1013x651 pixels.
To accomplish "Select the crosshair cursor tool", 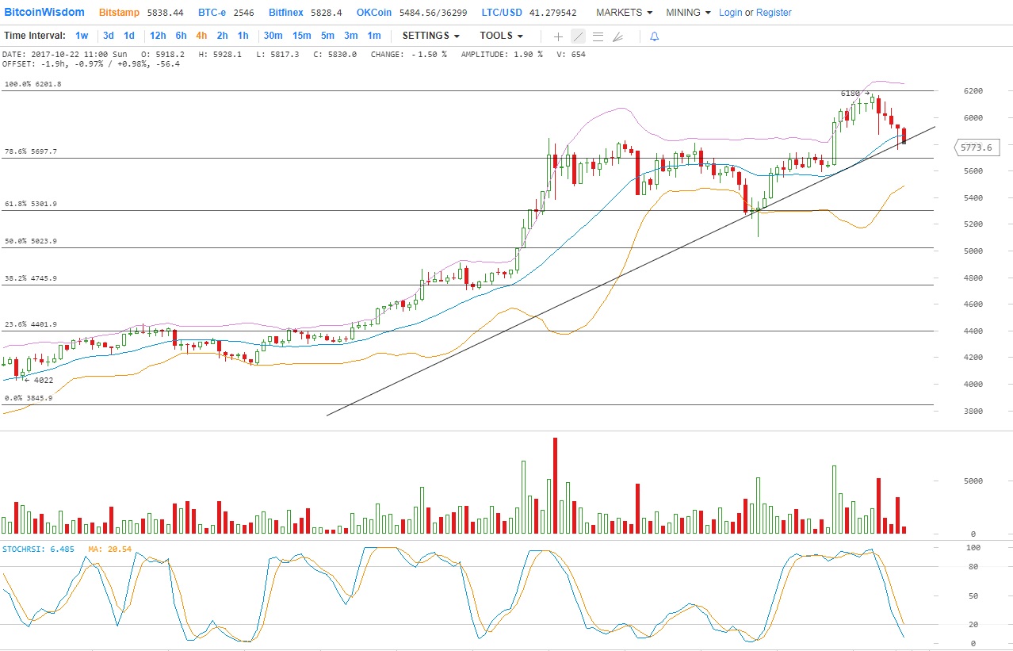I will [x=558, y=36].
